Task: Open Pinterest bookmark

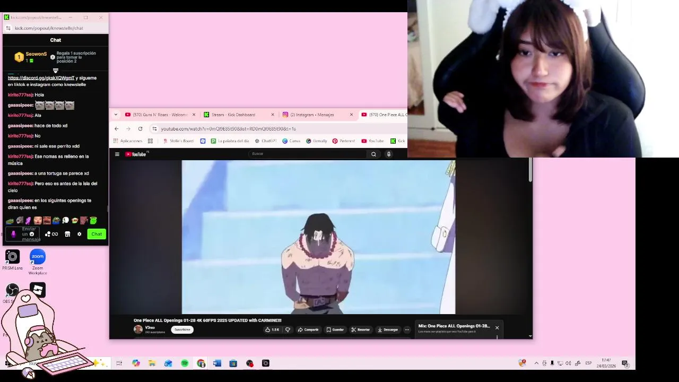Action: (343, 141)
